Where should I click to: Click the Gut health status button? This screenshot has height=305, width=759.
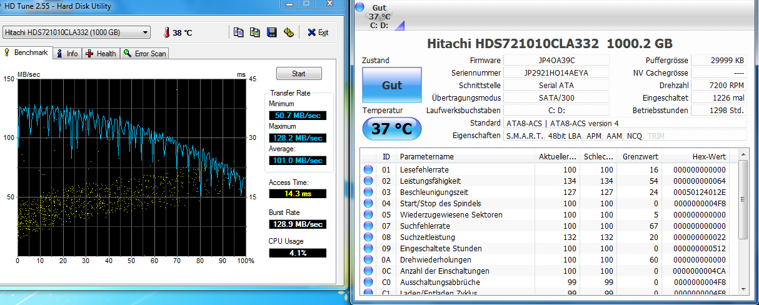coord(392,86)
